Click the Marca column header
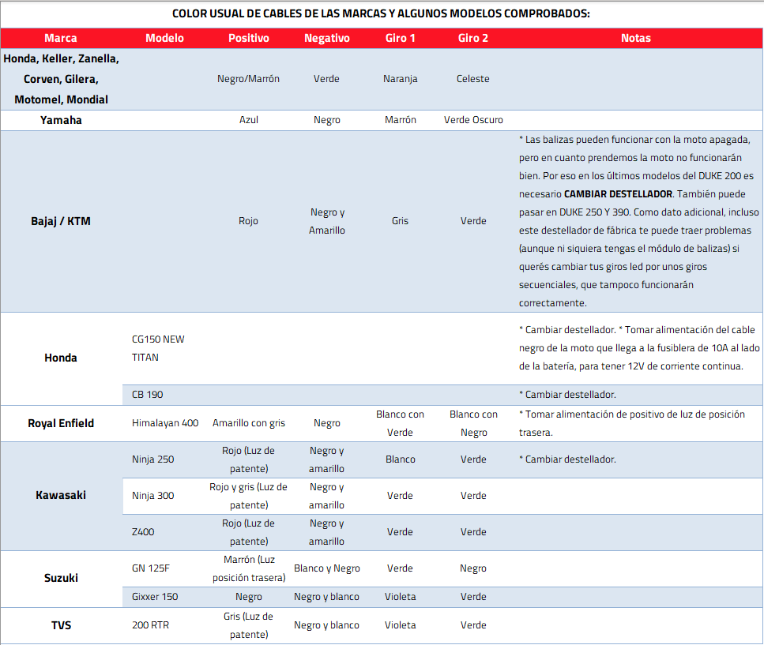 pos(61,38)
